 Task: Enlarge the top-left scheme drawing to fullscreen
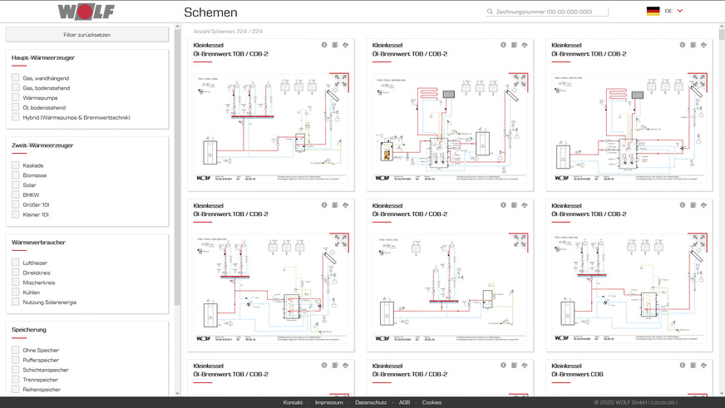coord(340,80)
